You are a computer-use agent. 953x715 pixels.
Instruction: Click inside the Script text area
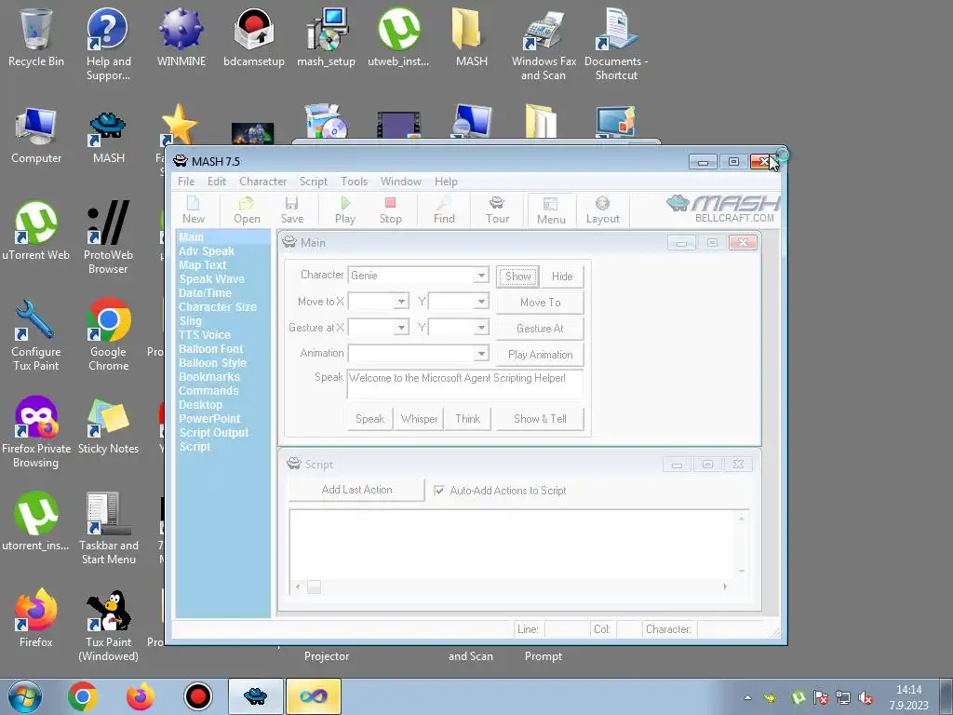tap(513, 544)
